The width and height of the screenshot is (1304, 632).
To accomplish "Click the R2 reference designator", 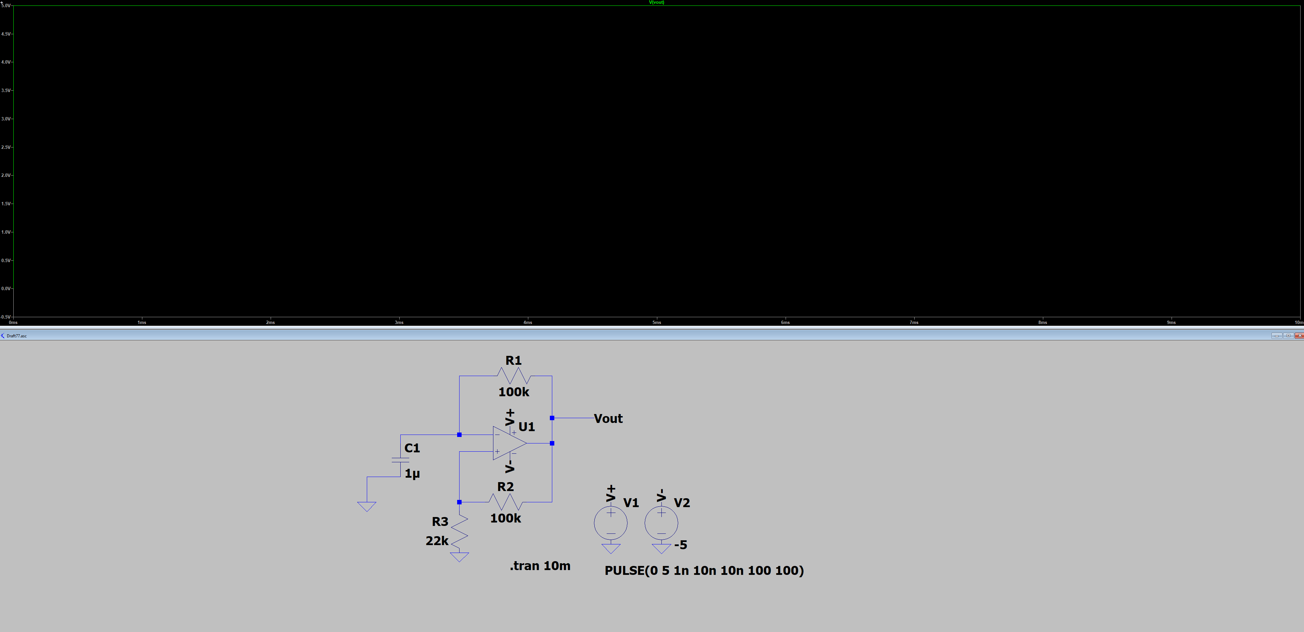I will click(505, 487).
